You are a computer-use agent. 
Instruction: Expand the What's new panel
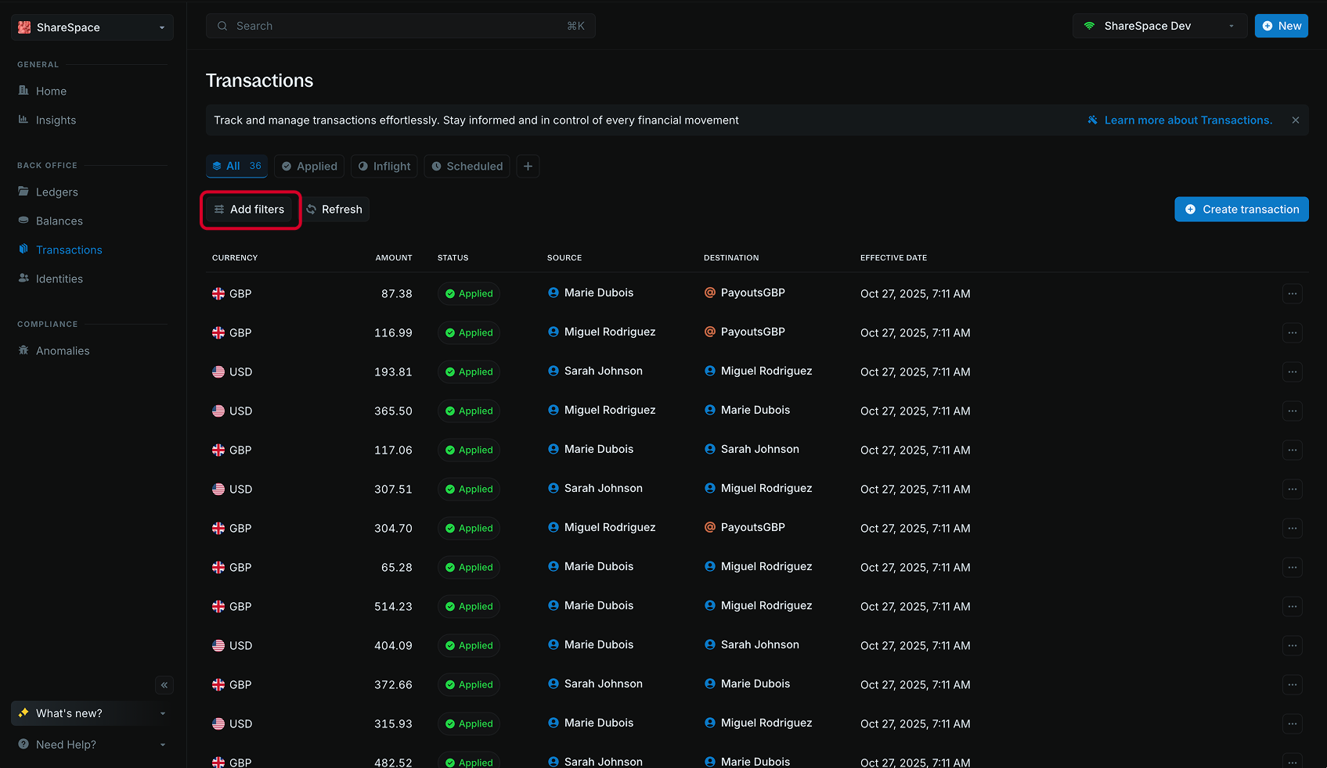(x=92, y=712)
